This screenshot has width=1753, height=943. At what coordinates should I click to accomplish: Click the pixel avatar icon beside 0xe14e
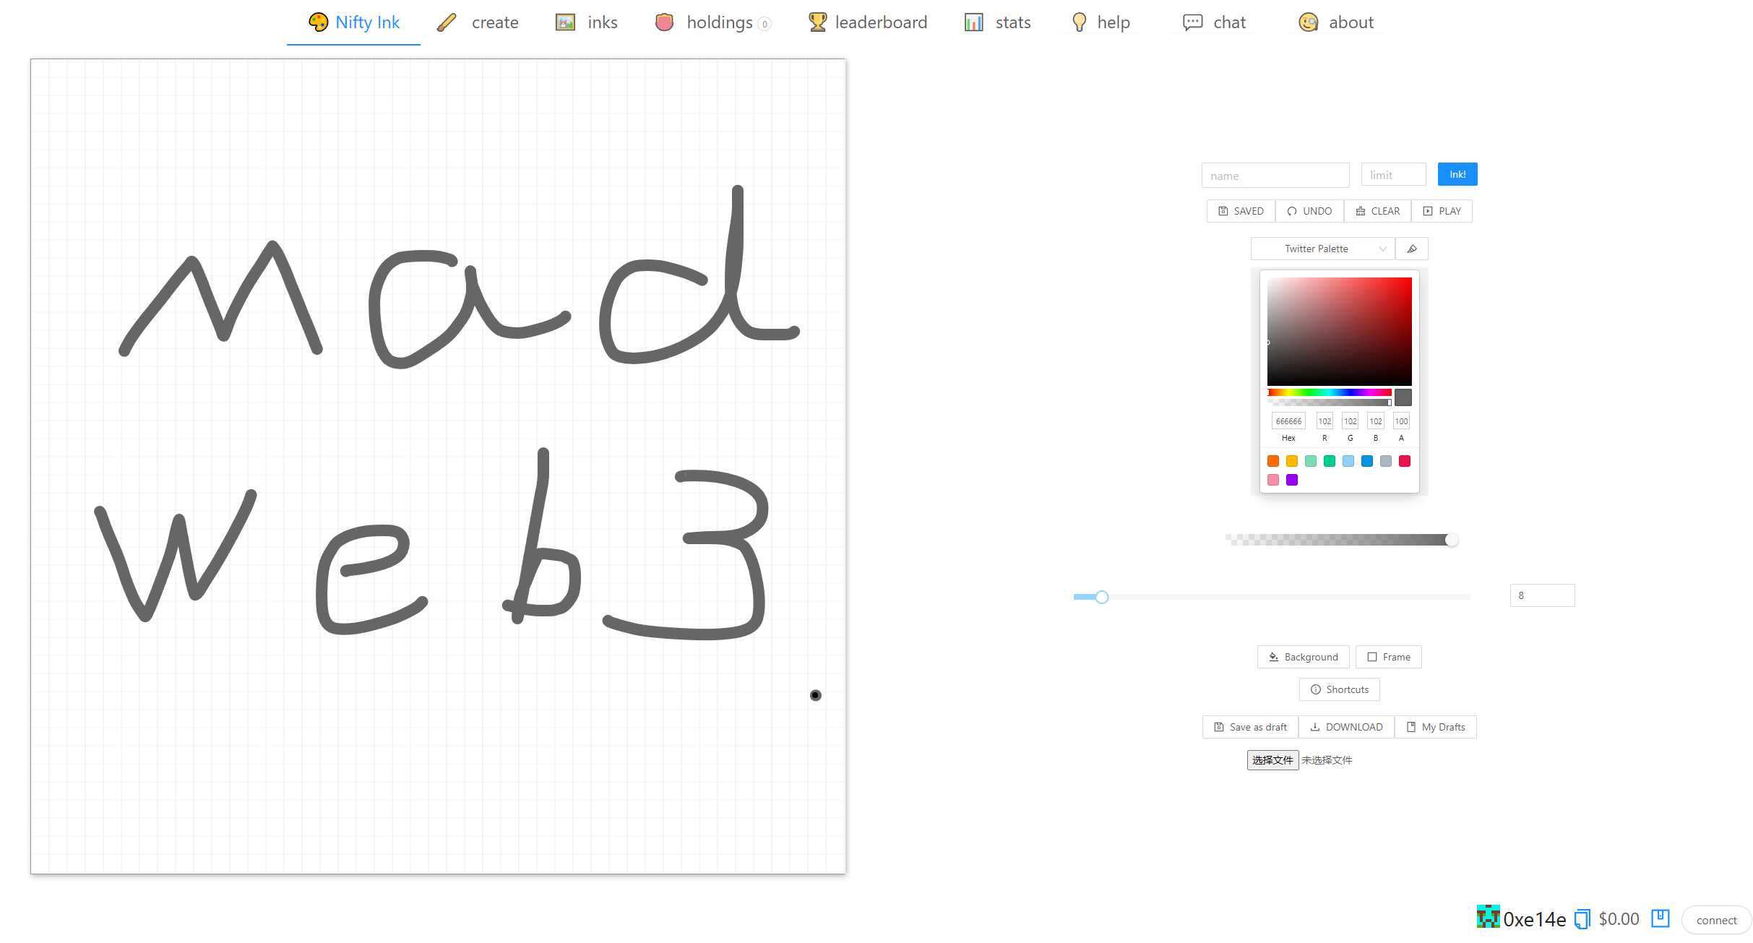coord(1488,917)
